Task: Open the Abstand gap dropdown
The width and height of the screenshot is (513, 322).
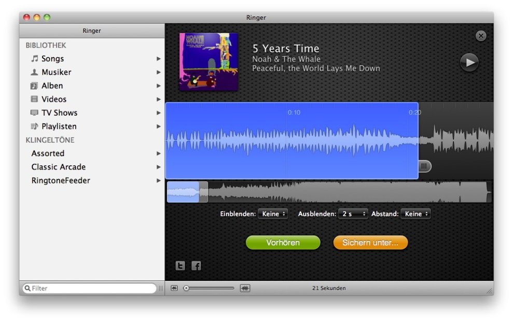Action: (415, 214)
